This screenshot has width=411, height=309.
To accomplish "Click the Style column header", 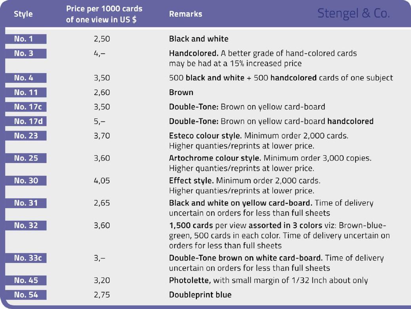I will 23,14.
